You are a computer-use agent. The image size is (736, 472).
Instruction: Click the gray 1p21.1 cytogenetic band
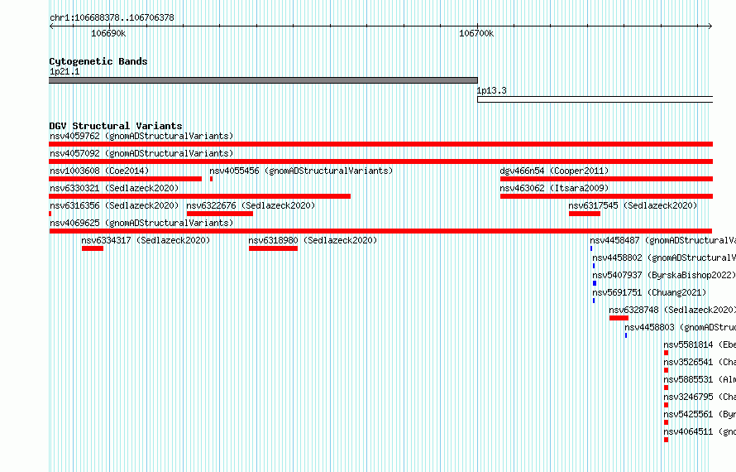click(x=263, y=80)
